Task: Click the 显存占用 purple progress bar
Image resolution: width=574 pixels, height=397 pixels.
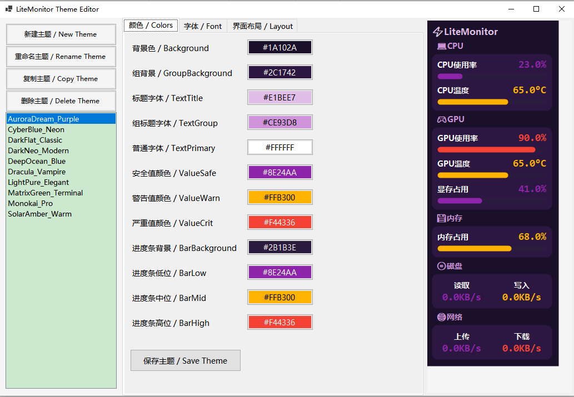Action: (x=460, y=201)
